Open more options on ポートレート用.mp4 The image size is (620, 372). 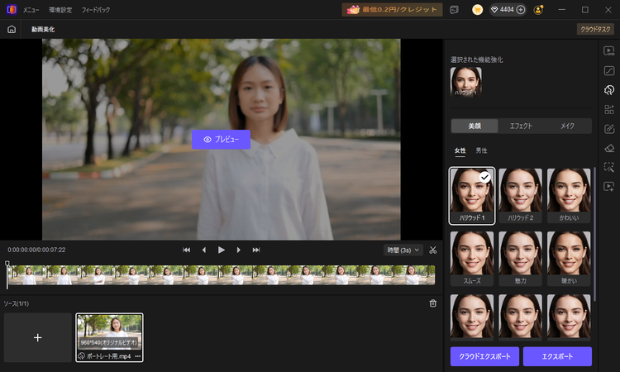[137, 356]
